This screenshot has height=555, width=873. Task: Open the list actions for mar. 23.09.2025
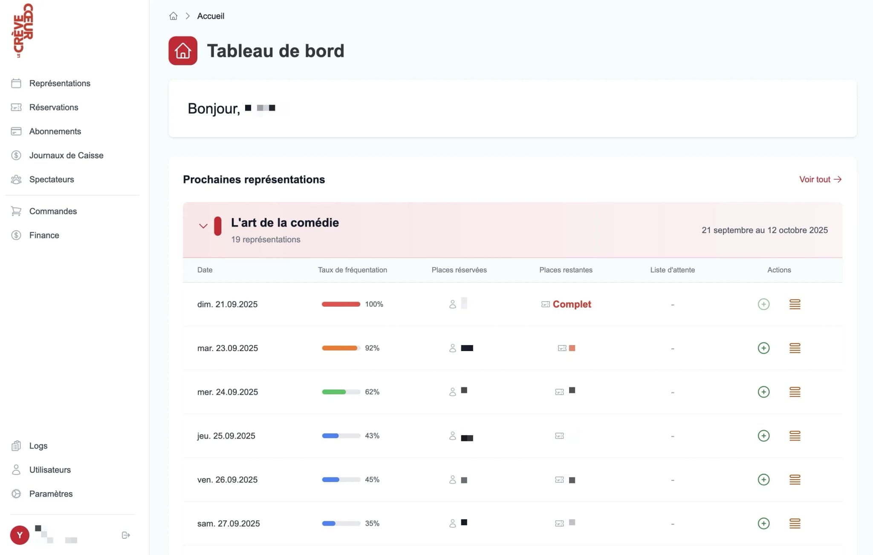click(795, 348)
